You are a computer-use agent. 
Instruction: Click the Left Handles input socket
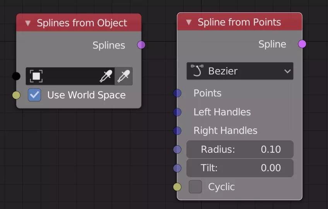(177, 112)
